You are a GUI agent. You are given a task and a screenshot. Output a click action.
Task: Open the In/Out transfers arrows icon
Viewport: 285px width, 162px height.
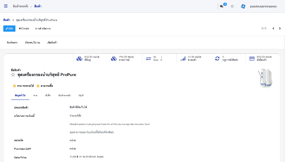[148, 58]
